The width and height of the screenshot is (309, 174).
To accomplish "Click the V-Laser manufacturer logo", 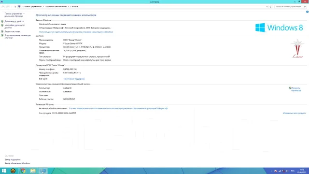I will pyautogui.click(x=297, y=48).
